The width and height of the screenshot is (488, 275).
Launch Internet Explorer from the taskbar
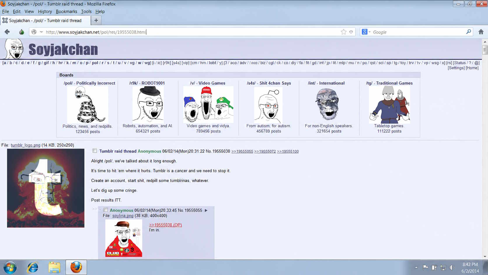coord(33,267)
